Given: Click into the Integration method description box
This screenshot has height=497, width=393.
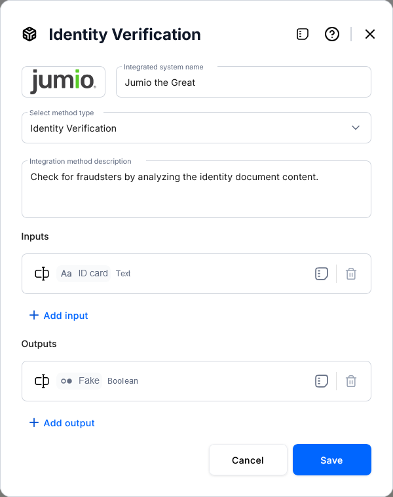Looking at the screenshot, I should tap(196, 190).
